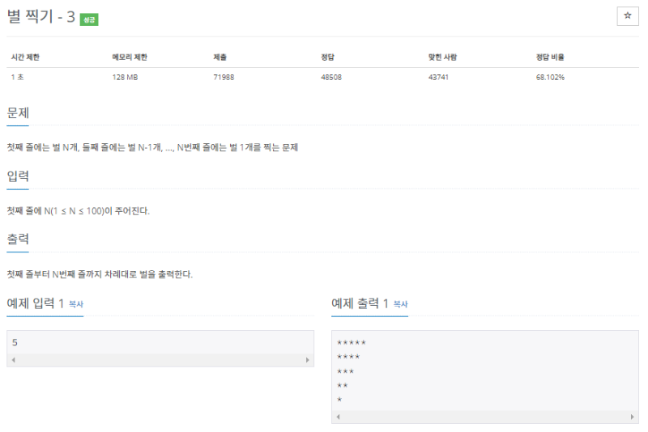
Task: Click the 입력 section heading
Action: click(x=18, y=176)
